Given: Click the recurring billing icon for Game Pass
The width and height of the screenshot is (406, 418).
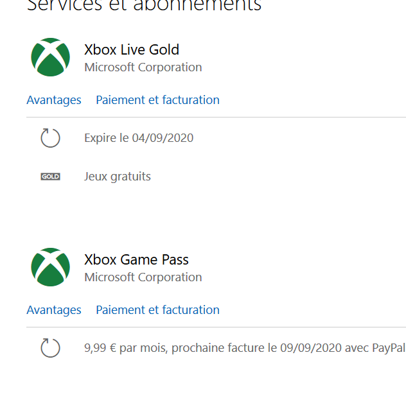Looking at the screenshot, I should 50,348.
